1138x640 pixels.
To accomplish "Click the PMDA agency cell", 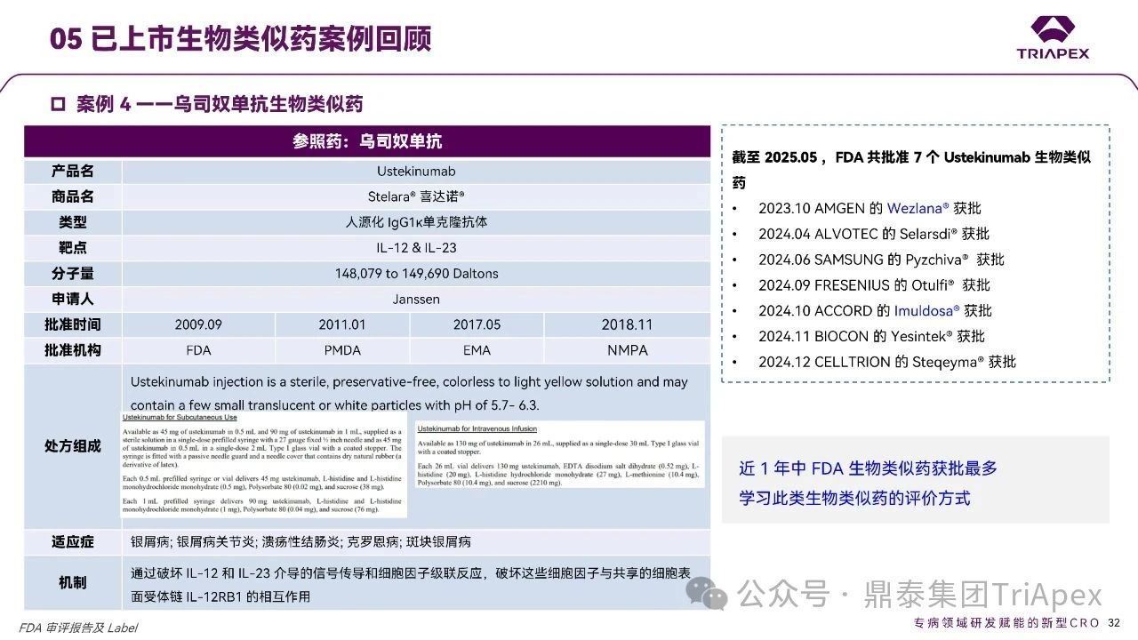I will (342, 350).
